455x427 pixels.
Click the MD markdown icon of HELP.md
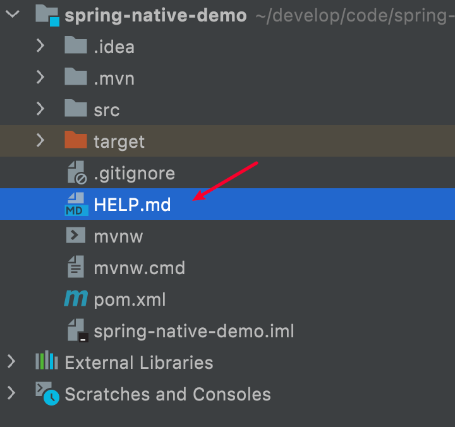point(76,204)
